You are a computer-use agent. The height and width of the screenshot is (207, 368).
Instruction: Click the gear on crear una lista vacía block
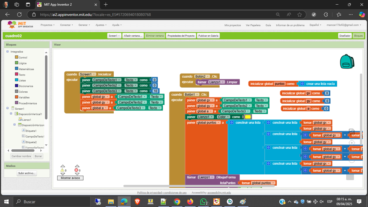[302, 84]
